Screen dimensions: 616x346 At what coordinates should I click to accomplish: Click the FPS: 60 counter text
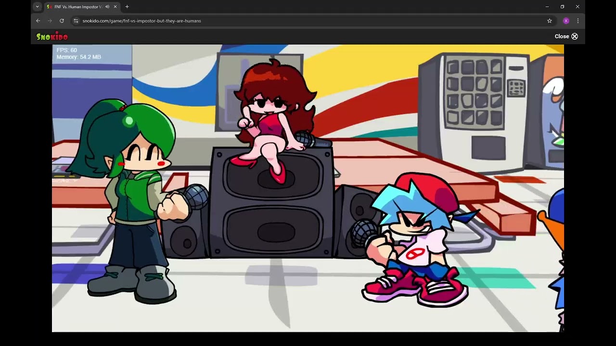(x=66, y=50)
